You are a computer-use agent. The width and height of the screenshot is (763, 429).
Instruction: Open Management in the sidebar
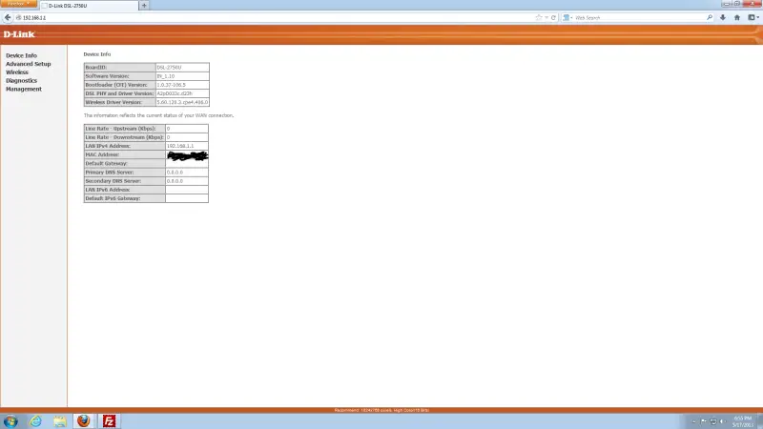click(24, 89)
